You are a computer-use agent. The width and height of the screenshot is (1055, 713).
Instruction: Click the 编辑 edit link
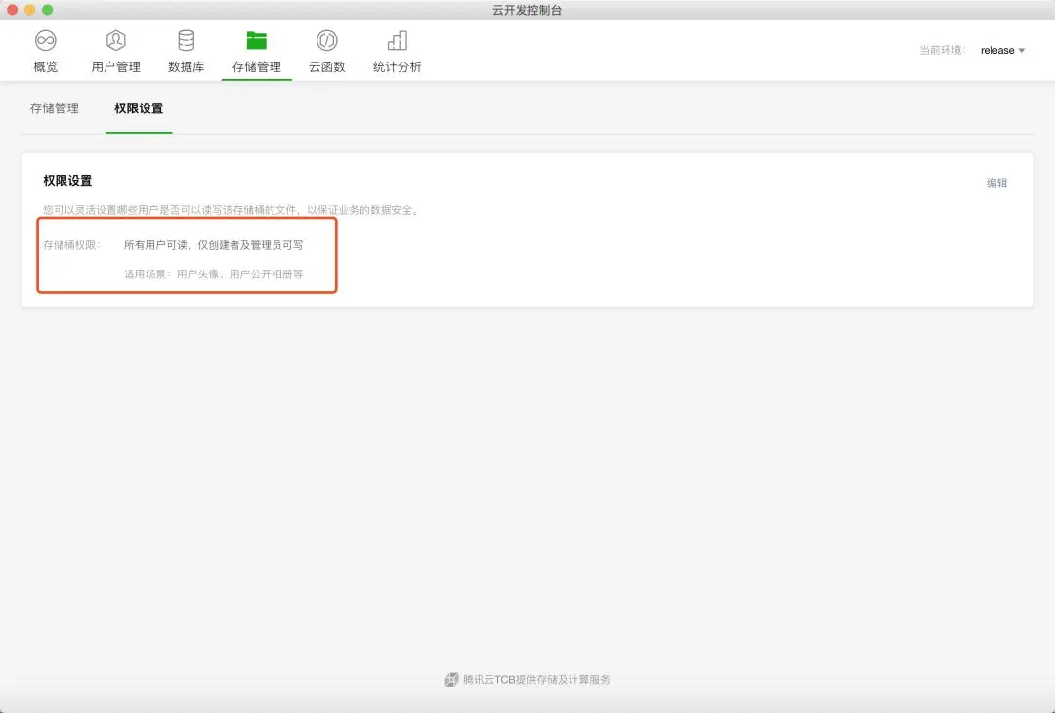[x=996, y=183]
